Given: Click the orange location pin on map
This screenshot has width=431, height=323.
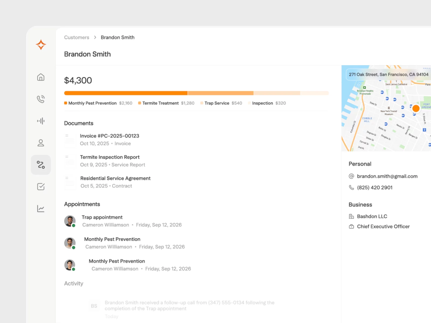Looking at the screenshot, I should coord(416,108).
